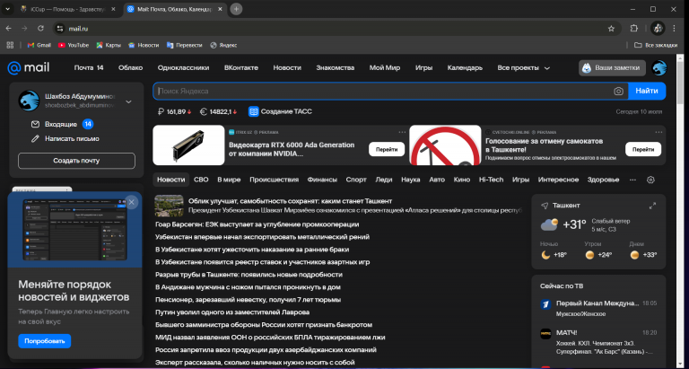Click Создать почту button
689x369 pixels.
point(76,161)
